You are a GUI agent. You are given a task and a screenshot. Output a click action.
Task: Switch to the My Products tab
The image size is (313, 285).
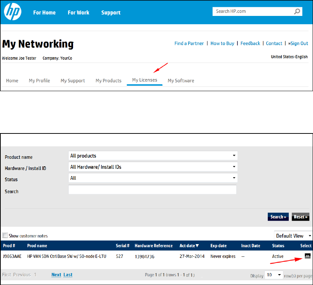coord(109,81)
